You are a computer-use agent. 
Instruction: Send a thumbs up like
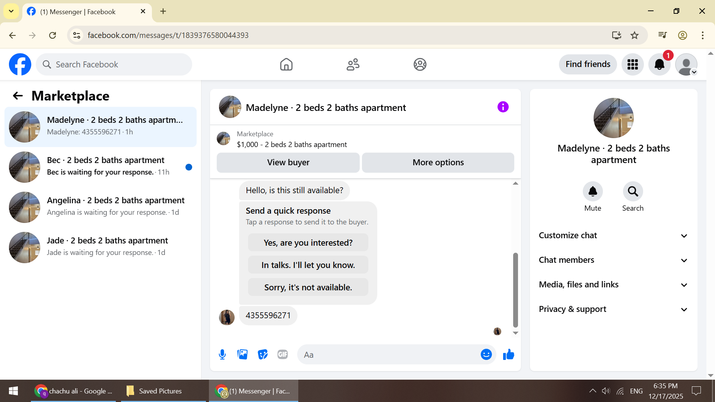pos(508,354)
